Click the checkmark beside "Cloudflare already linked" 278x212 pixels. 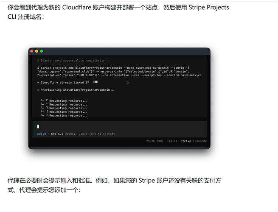(38, 83)
